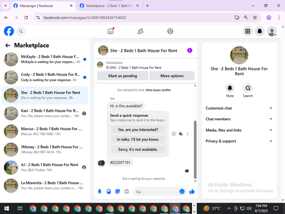Image resolution: width=285 pixels, height=214 pixels.
Task: Open the notifications bell in header
Action: tap(259, 31)
